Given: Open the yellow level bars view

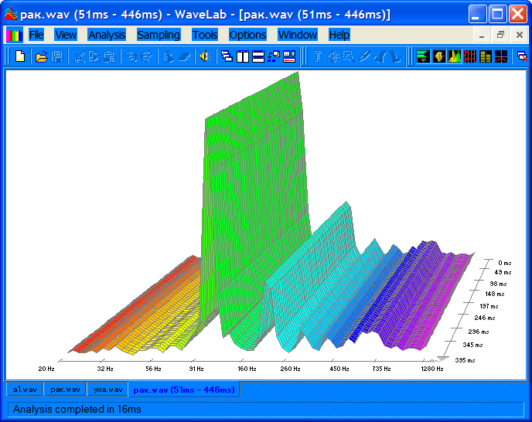Looking at the screenshot, I should point(486,56).
